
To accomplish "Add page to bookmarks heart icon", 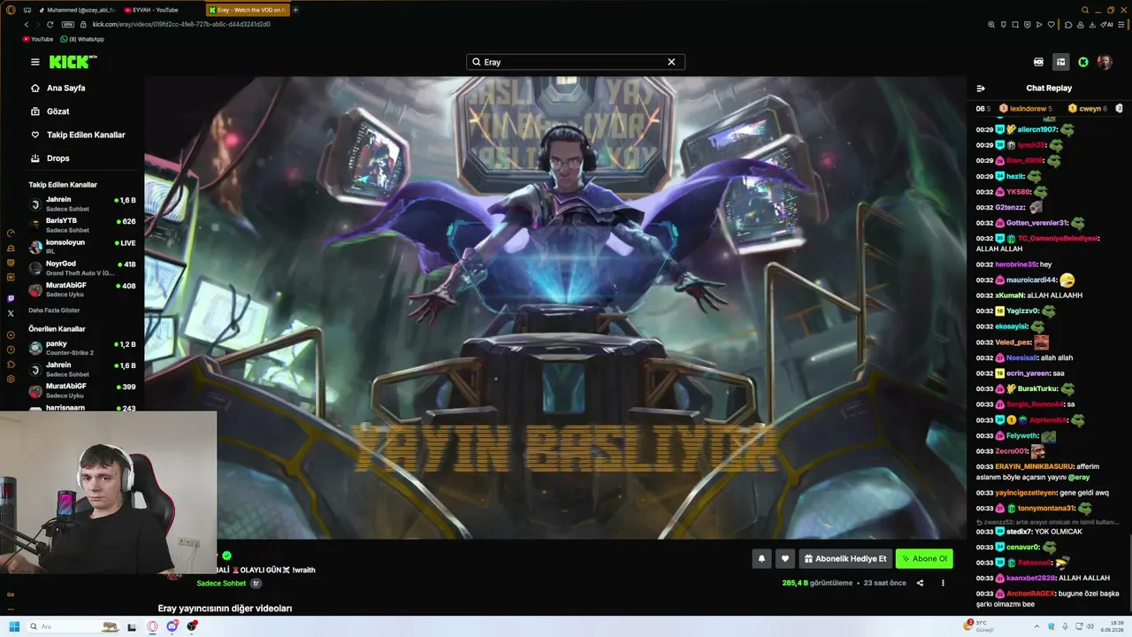I will pos(1053,25).
